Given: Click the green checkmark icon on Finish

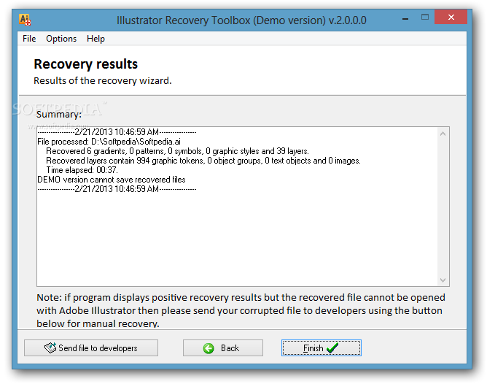Looking at the screenshot, I should coord(332,348).
